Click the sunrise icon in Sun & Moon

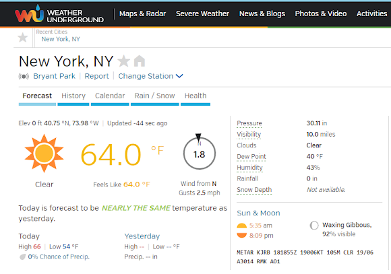tap(241, 226)
